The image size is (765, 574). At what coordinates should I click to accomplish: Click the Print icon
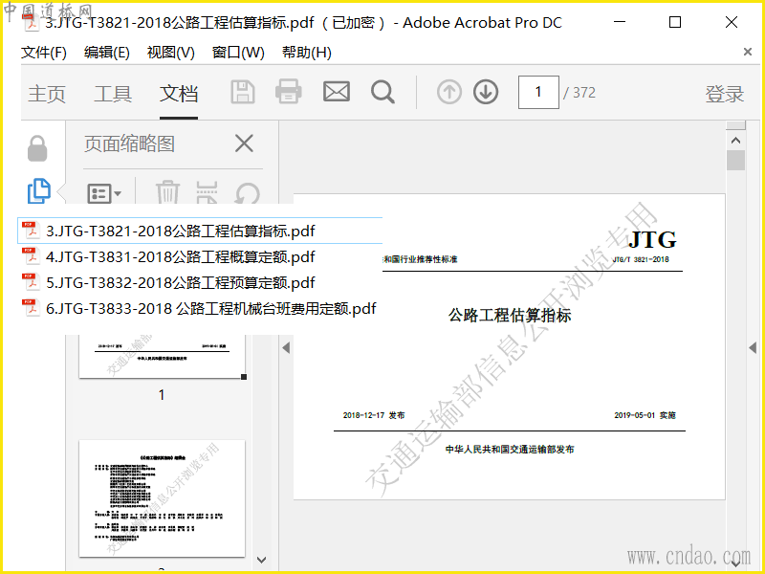(x=289, y=91)
